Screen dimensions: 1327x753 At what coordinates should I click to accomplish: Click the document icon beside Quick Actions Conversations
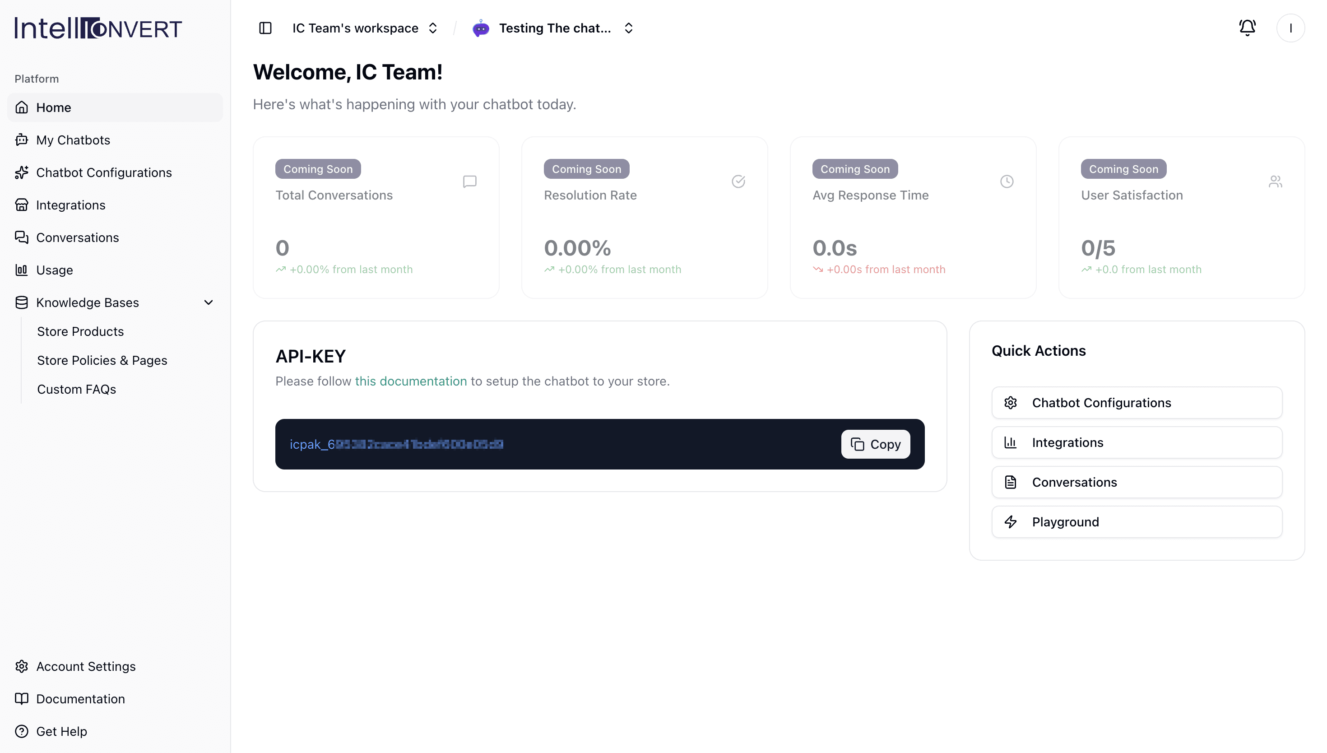click(1010, 482)
